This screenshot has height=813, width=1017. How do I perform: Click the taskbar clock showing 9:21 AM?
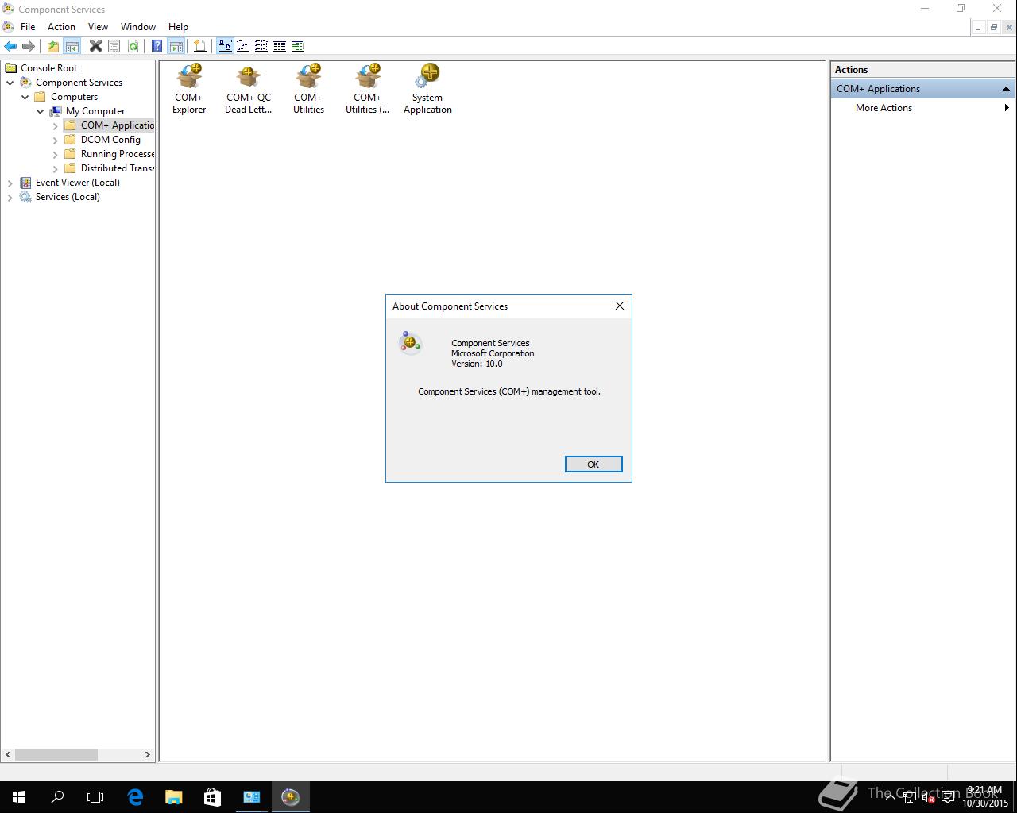point(985,796)
